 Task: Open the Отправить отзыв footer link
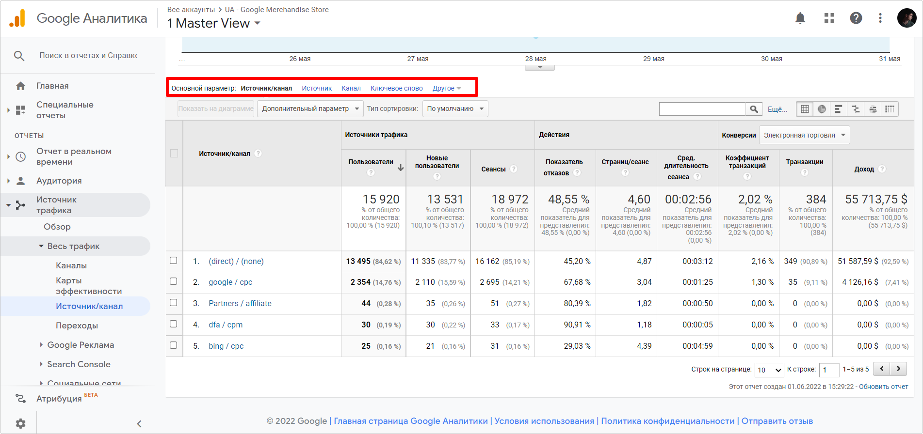click(x=777, y=421)
